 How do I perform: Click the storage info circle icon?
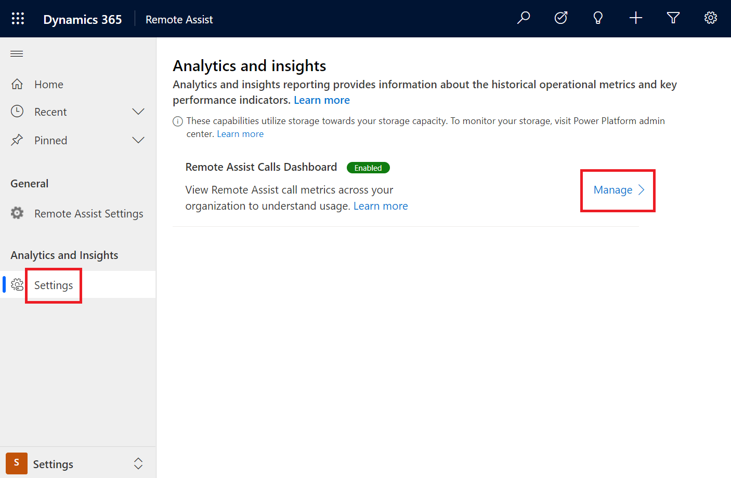click(x=178, y=121)
